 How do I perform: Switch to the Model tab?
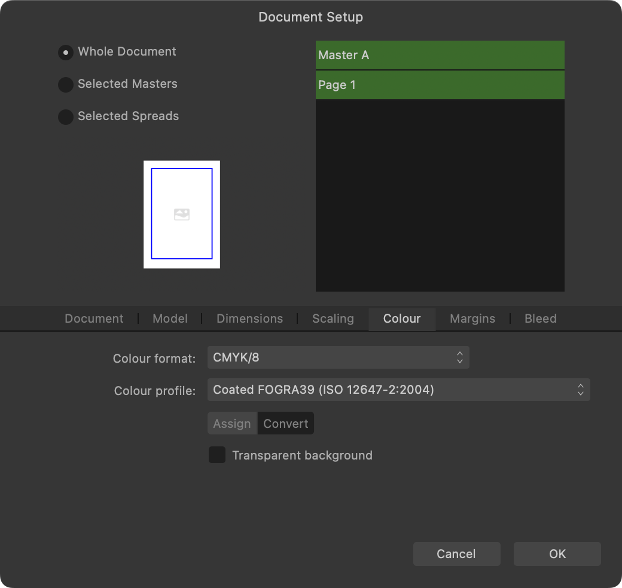170,318
